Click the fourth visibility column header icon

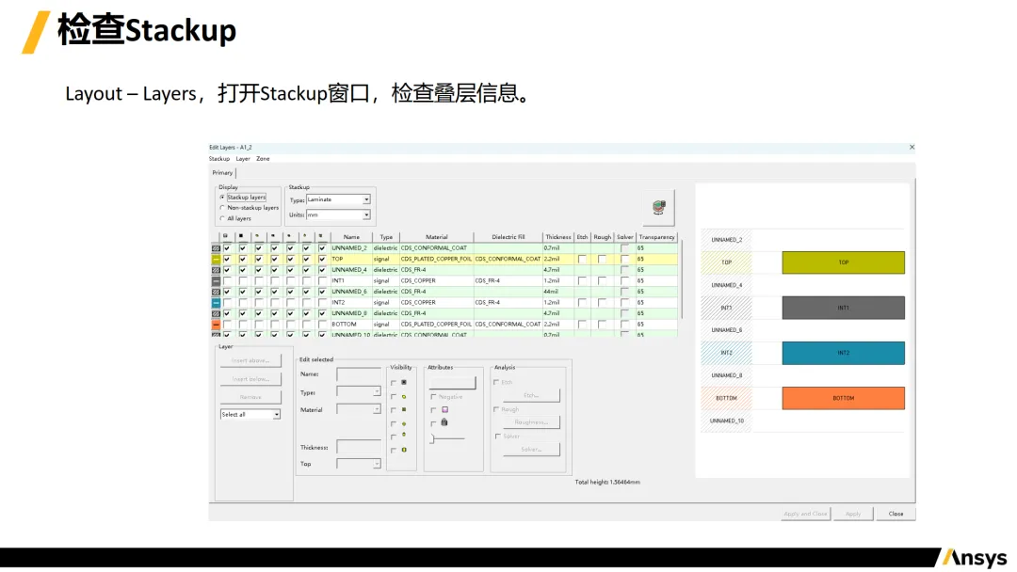[273, 236]
